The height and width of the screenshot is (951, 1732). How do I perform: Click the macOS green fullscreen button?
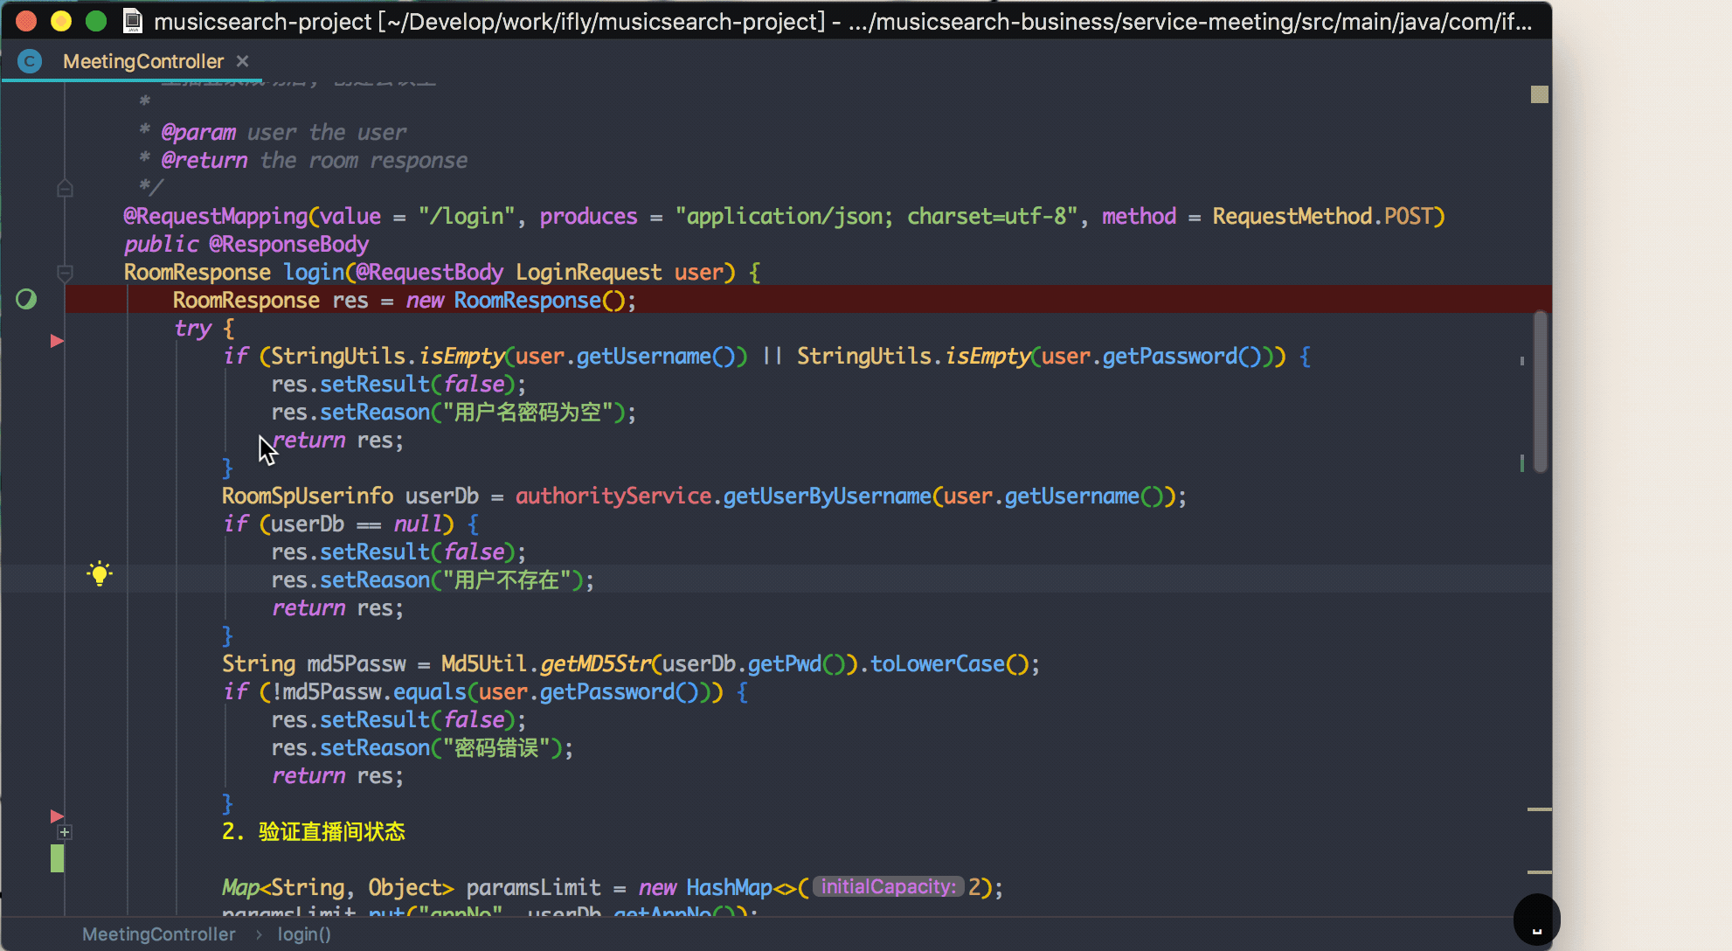coord(96,21)
